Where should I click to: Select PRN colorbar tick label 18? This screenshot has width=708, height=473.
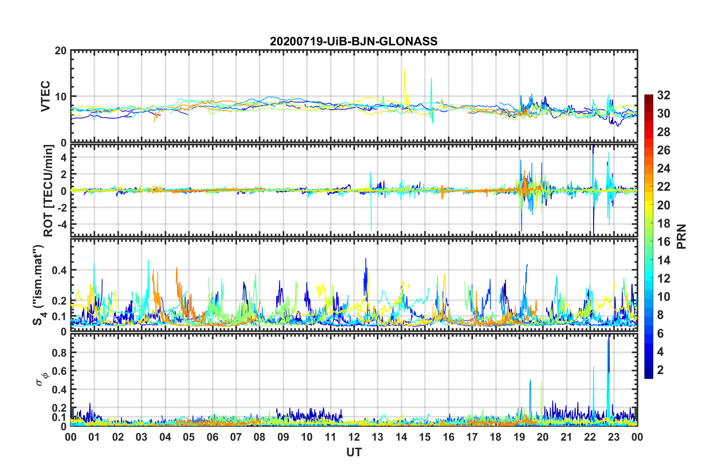click(663, 223)
